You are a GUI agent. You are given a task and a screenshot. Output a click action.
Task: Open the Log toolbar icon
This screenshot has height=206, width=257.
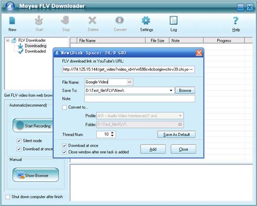[173, 21]
